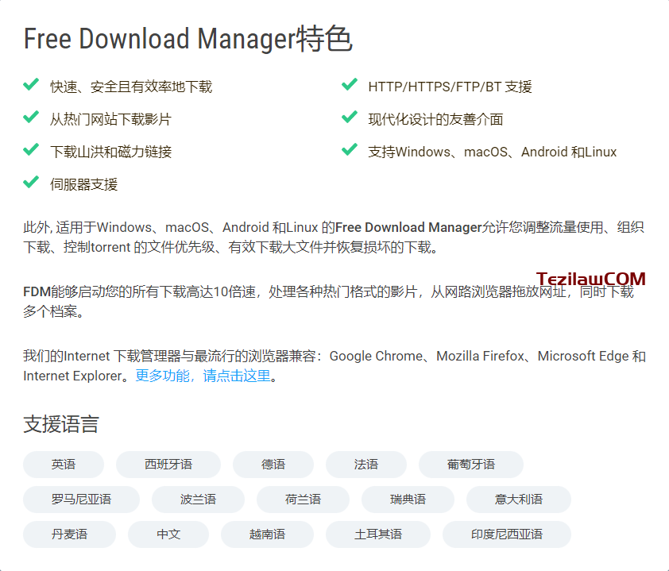
Task: Select the 荷兰语 language pill
Action: tap(303, 500)
